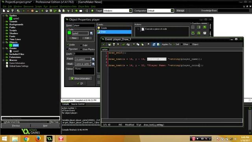This screenshot has width=252, height=142.
Task: Click the Depth input field
Action: coord(84,54)
